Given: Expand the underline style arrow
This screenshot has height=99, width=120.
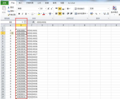Looking at the screenshot, I should click(28, 14).
